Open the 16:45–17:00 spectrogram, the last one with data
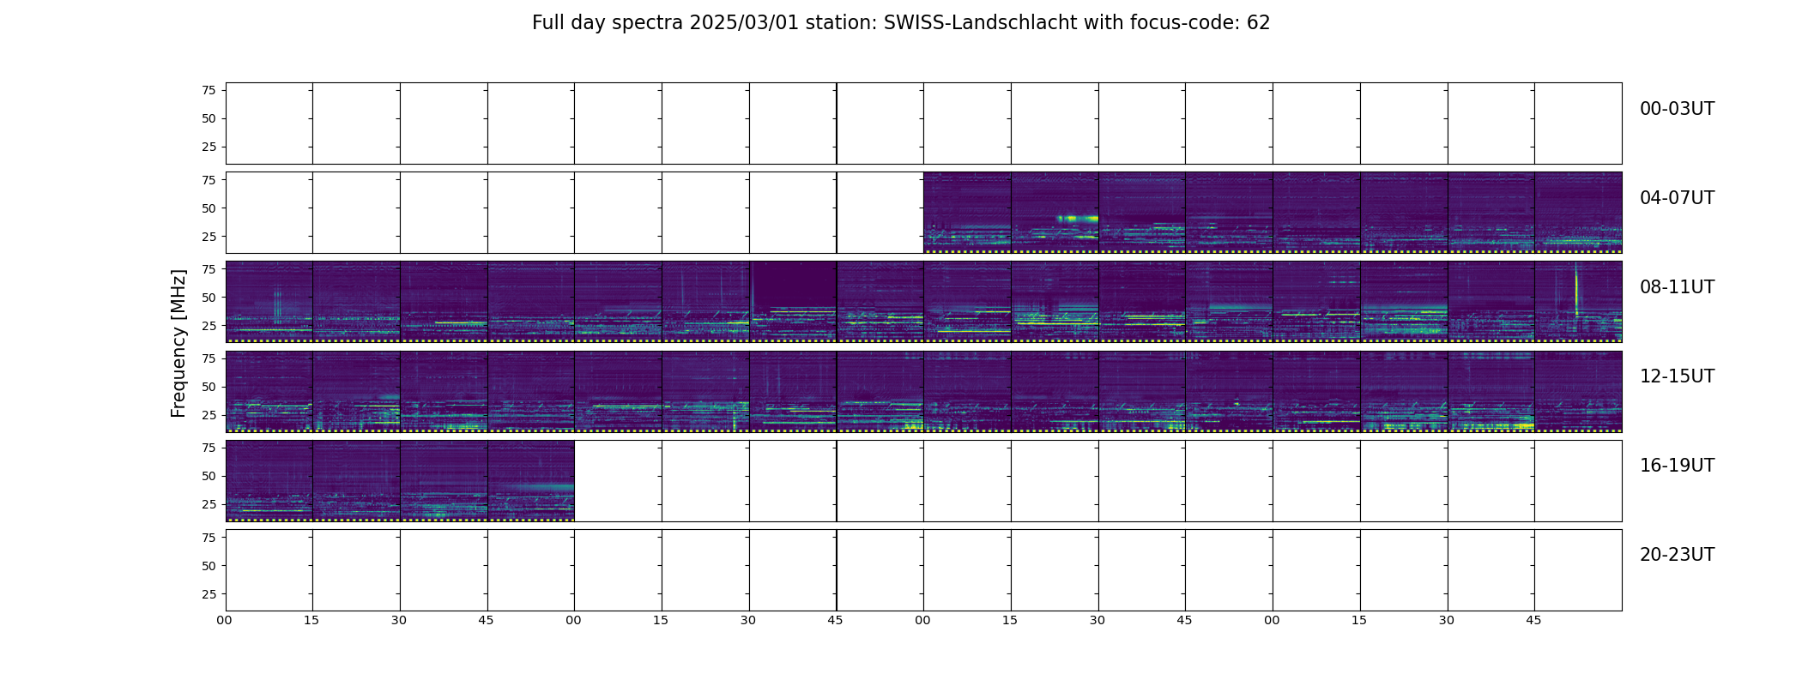 coord(531,480)
